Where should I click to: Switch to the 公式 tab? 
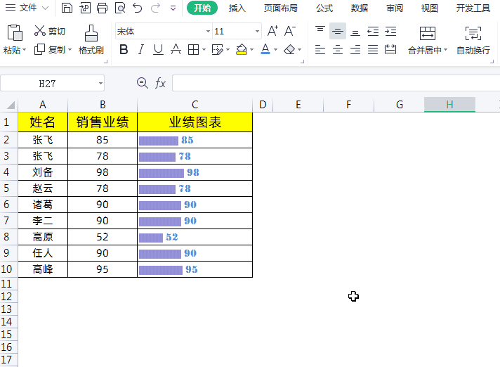pos(324,8)
